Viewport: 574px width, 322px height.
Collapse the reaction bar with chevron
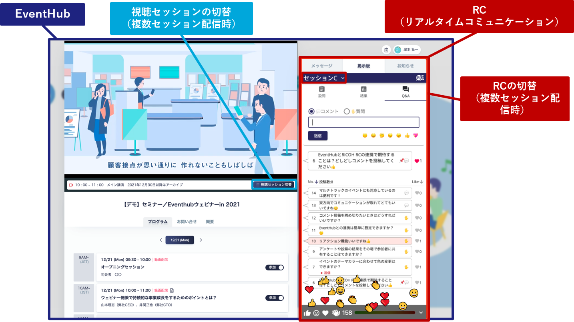click(x=421, y=312)
